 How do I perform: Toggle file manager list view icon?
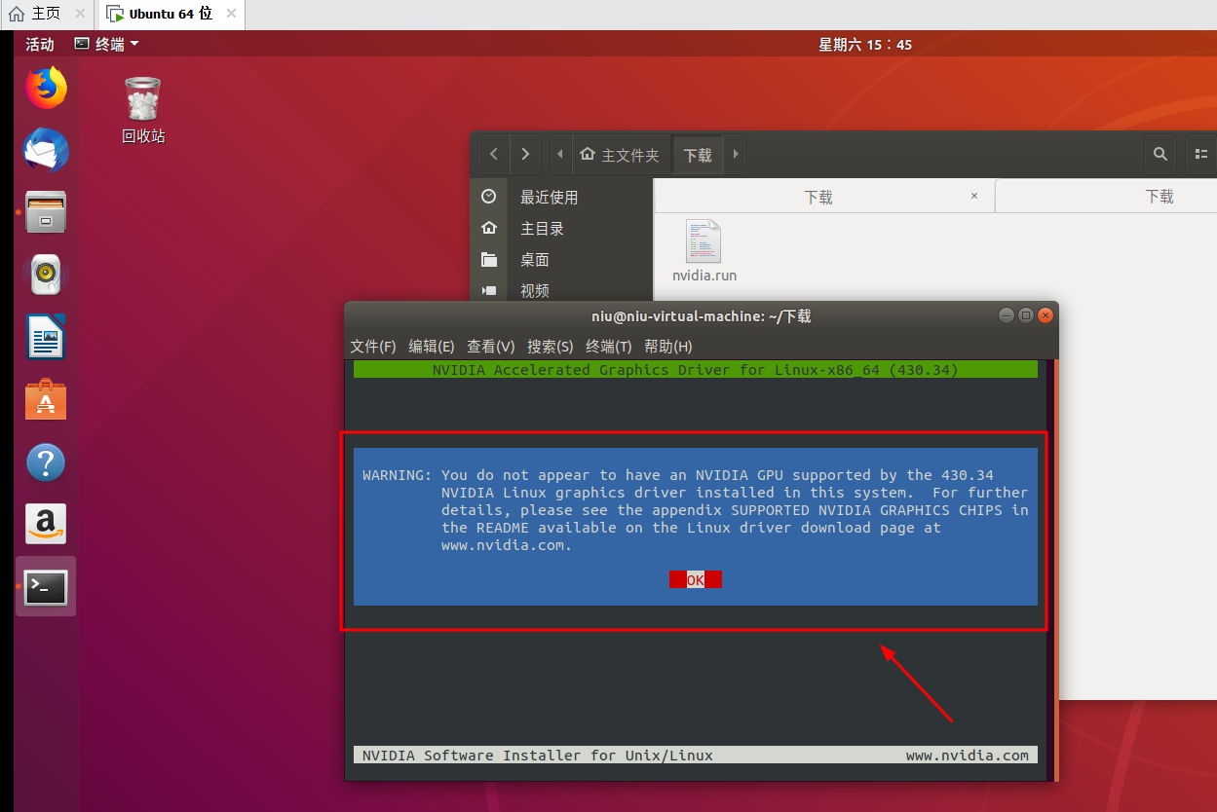tap(1200, 154)
